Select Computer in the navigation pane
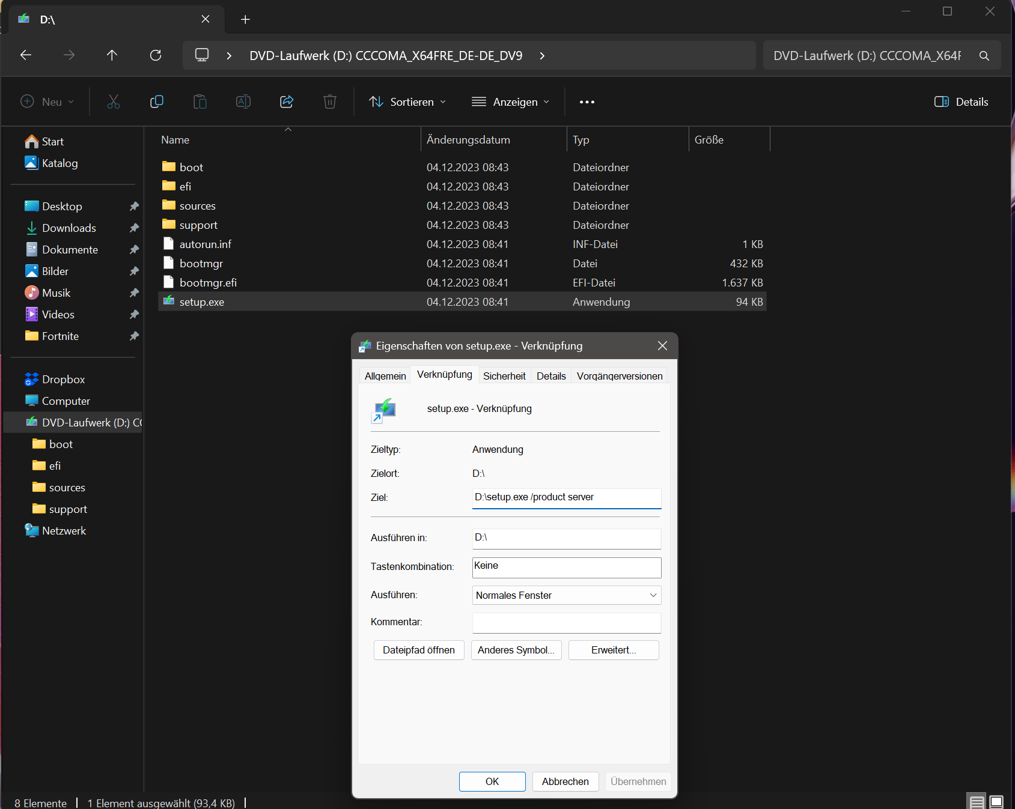1015x809 pixels. coord(57,401)
